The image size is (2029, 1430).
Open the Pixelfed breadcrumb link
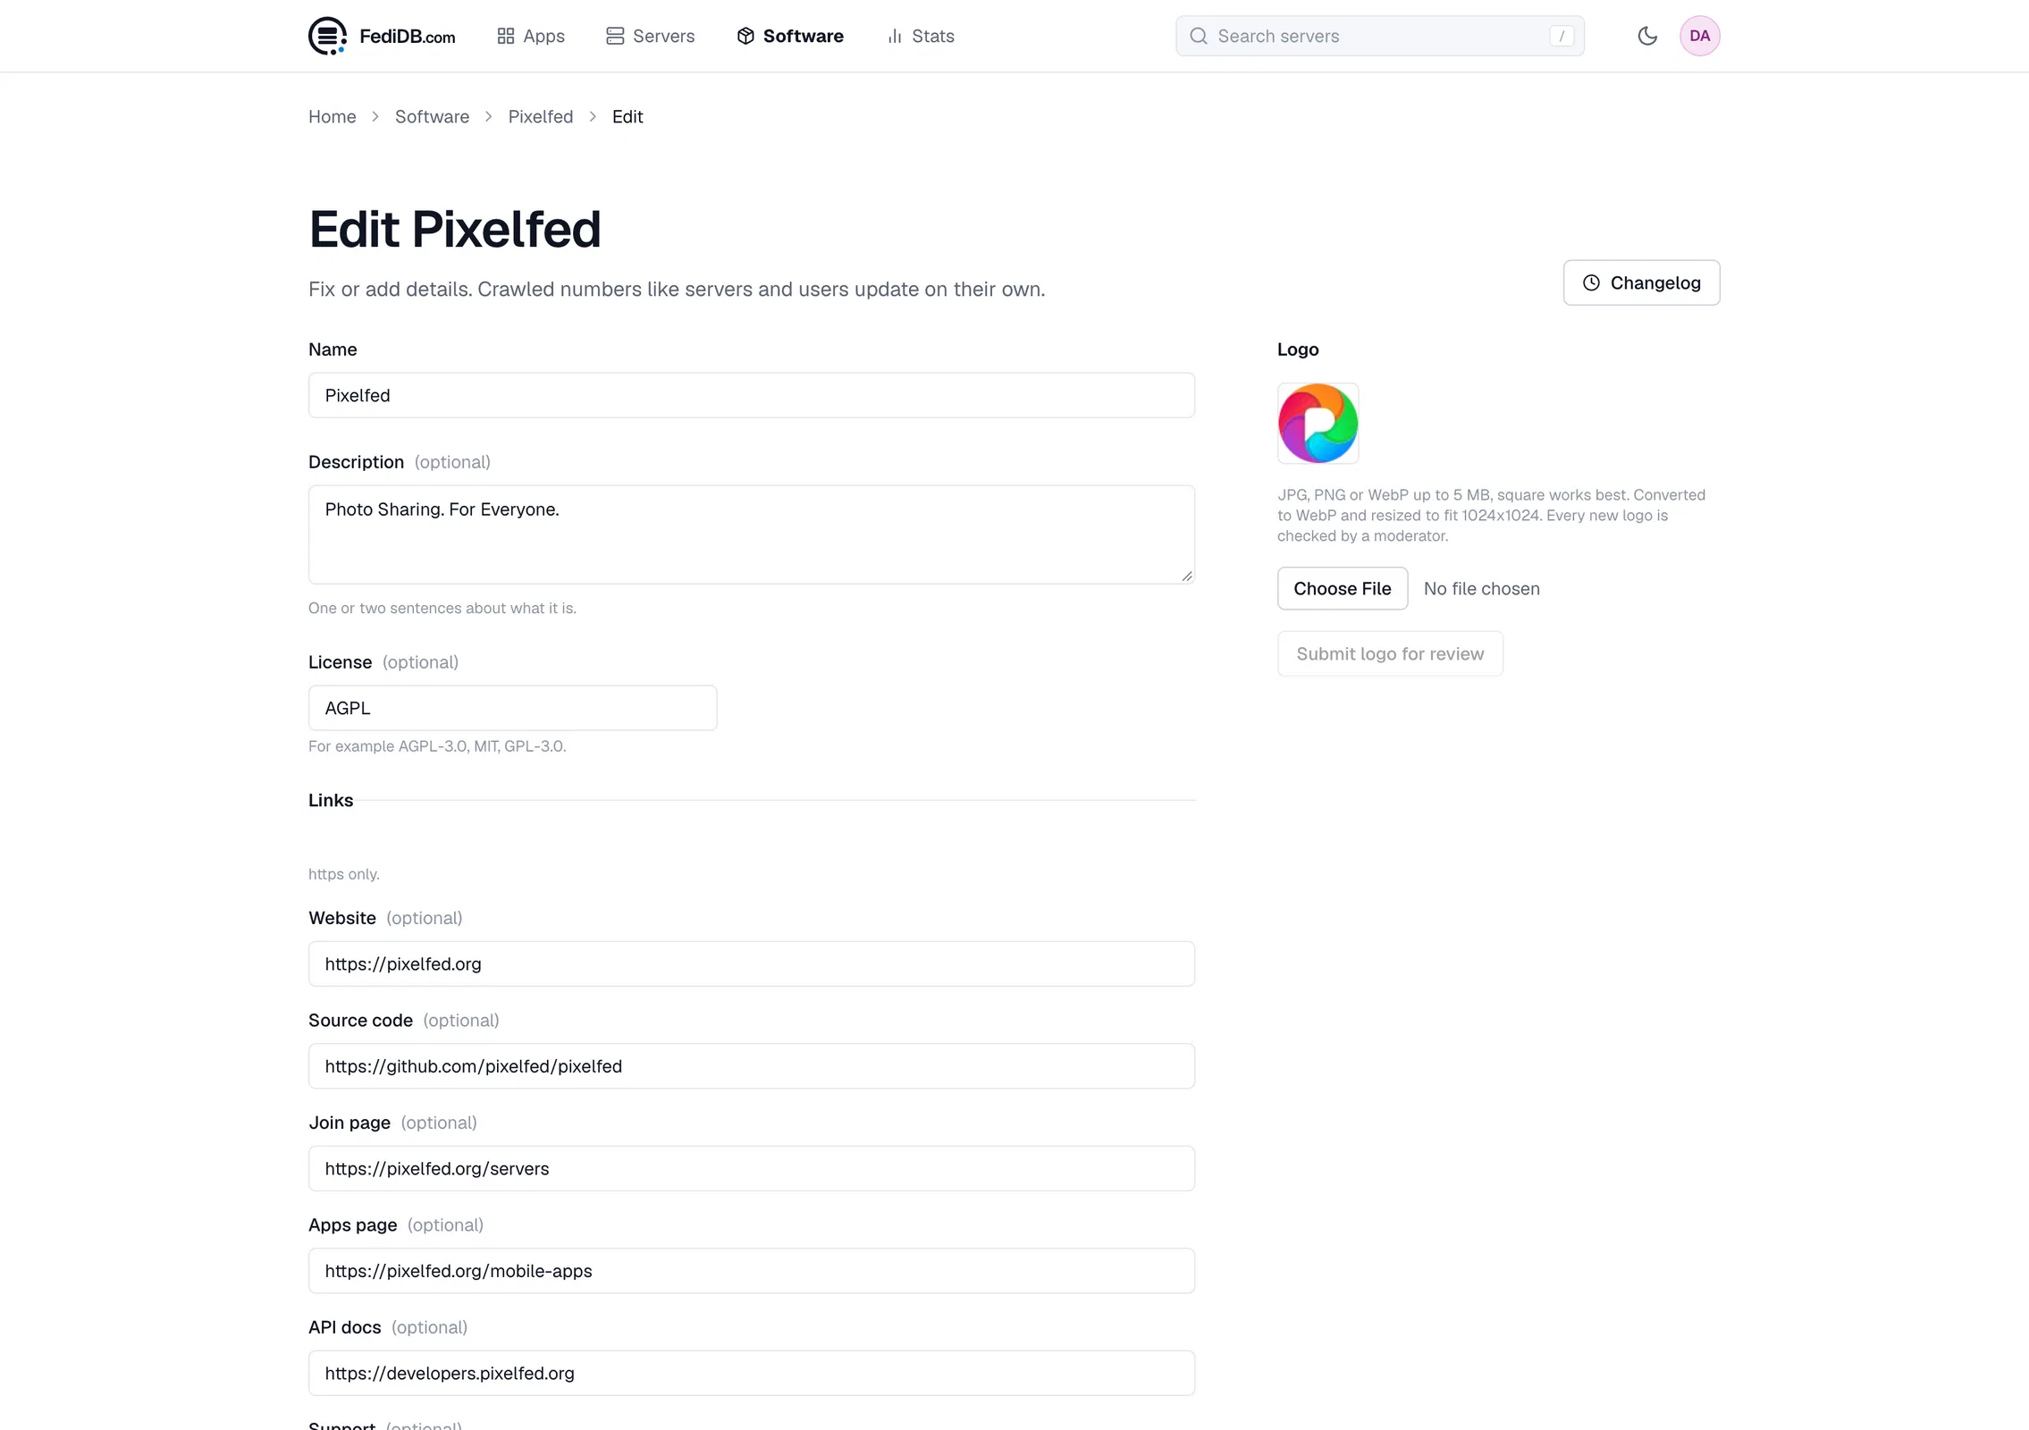tap(540, 116)
